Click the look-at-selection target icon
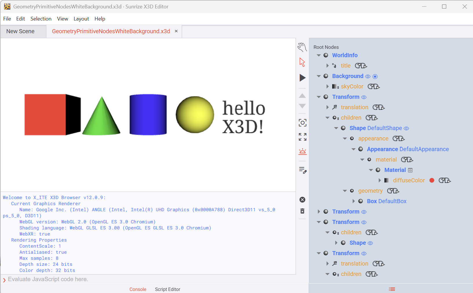 [x=302, y=123]
